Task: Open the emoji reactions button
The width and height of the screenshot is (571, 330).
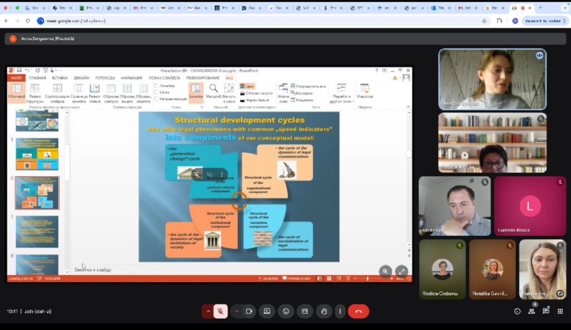Action: click(286, 311)
